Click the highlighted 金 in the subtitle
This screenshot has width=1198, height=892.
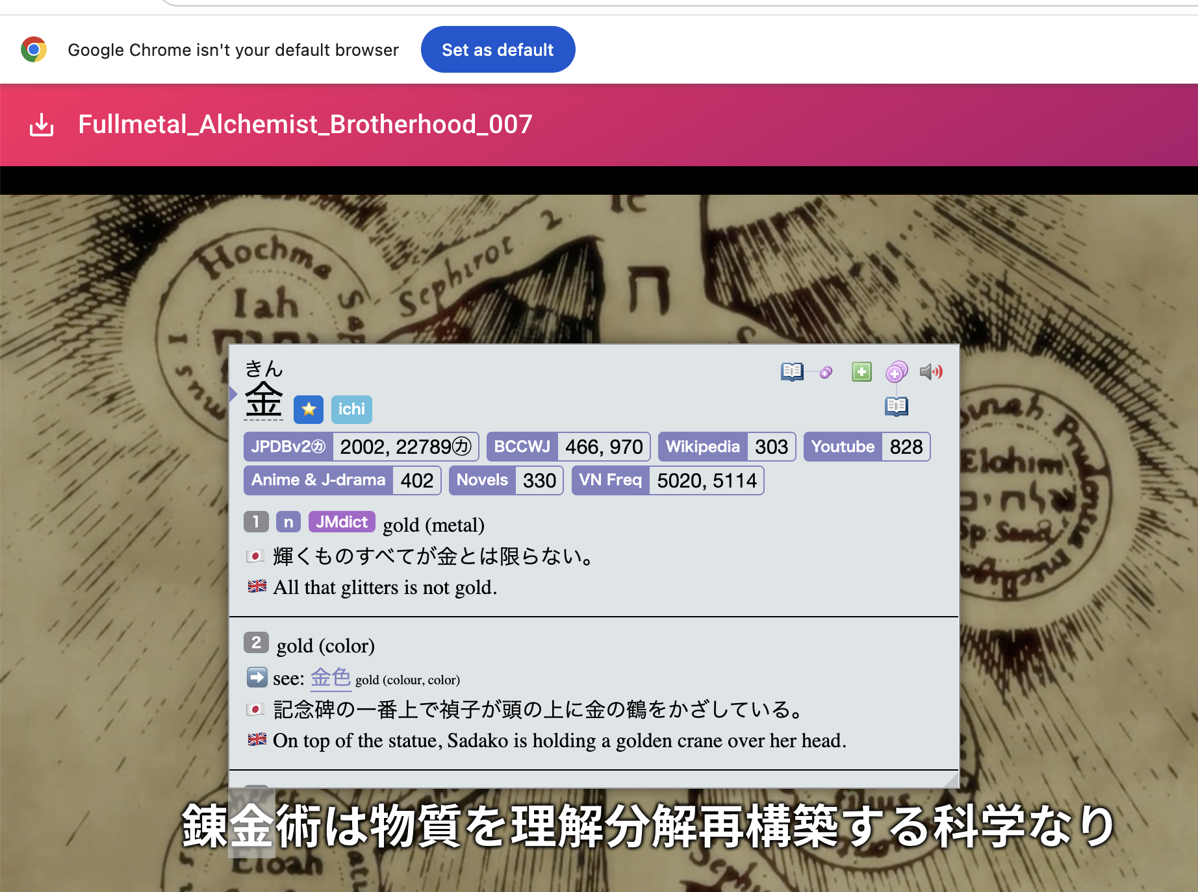tap(251, 826)
